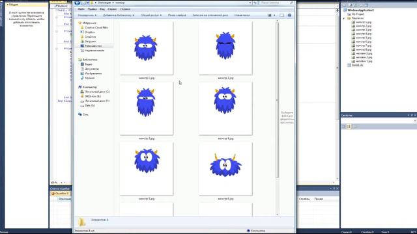Open the address bar history dropdown

coord(250,3)
